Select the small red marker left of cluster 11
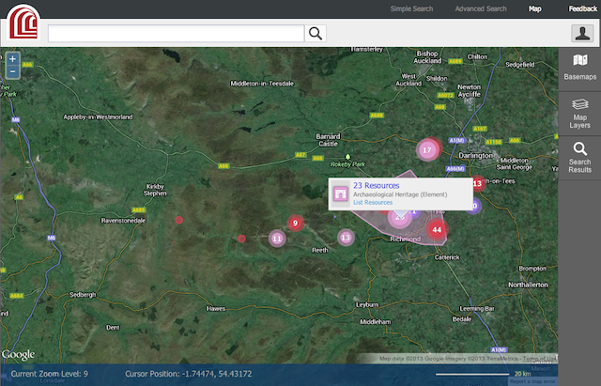This screenshot has height=386, width=601. (x=241, y=239)
